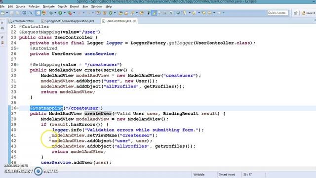The image size is (316, 178).
Task: Click the Quick Access search field
Action: [278, 13]
